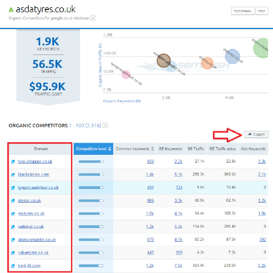Open external link icon for mytyres.co.uk
The image size is (273, 273).
pos(13,213)
